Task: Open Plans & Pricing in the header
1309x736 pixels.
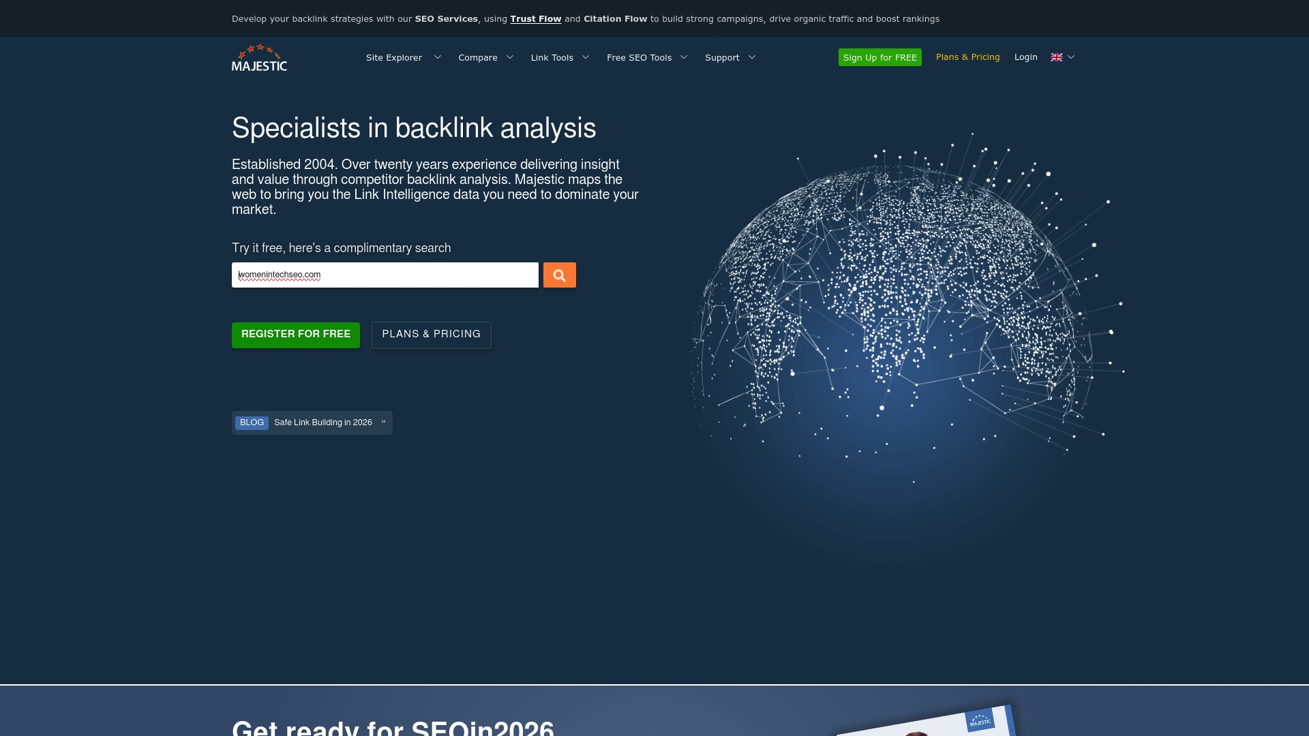Action: [967, 57]
